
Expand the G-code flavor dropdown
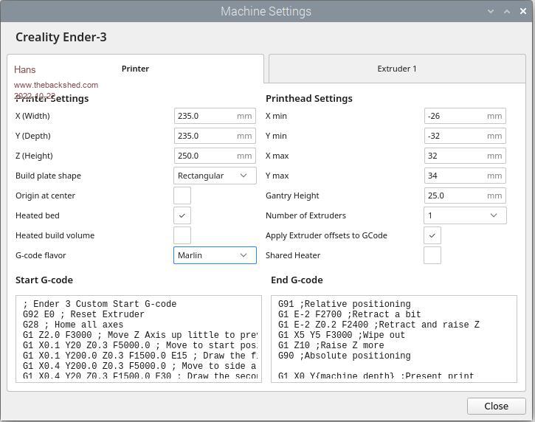pos(215,255)
